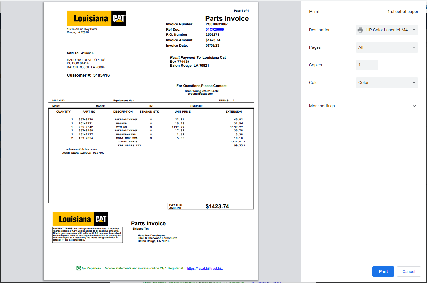Screen dimensions: 427x283
Task: Click the Page 1 of 1 label
Action: (x=241, y=11)
